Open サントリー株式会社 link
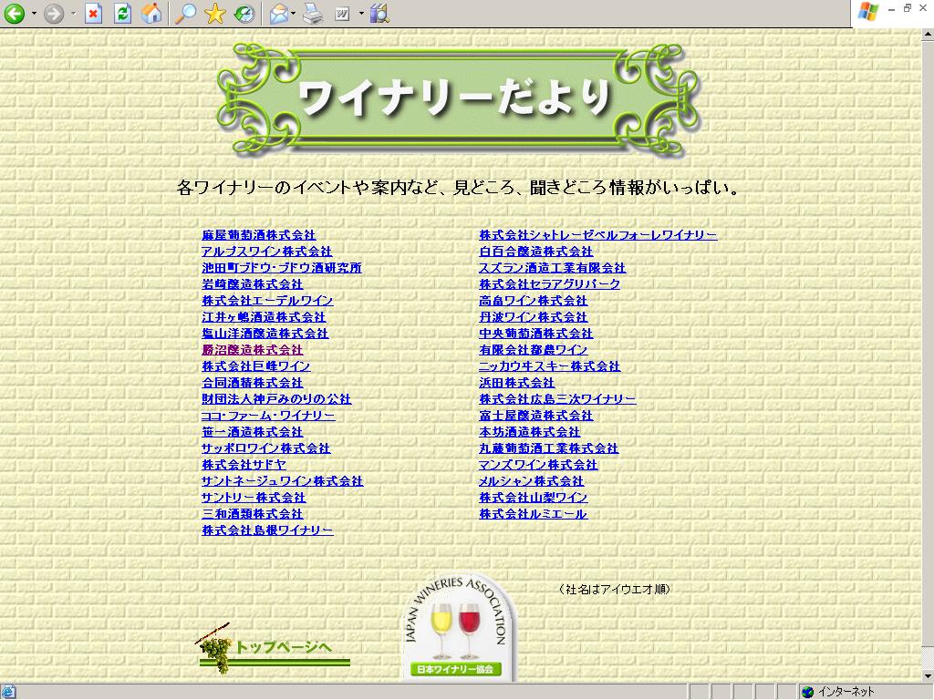 pos(254,497)
